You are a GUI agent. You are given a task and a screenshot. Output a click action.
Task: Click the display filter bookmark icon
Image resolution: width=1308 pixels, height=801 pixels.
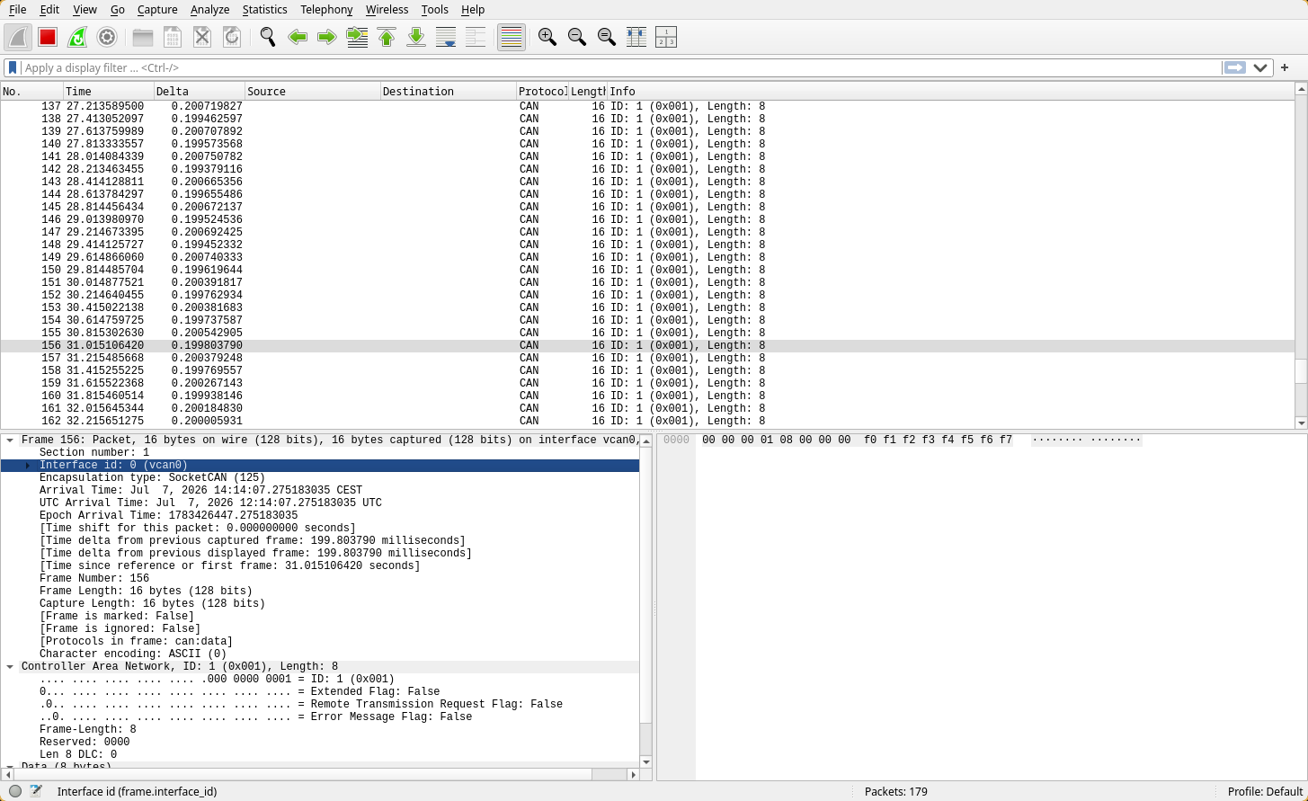pos(13,67)
